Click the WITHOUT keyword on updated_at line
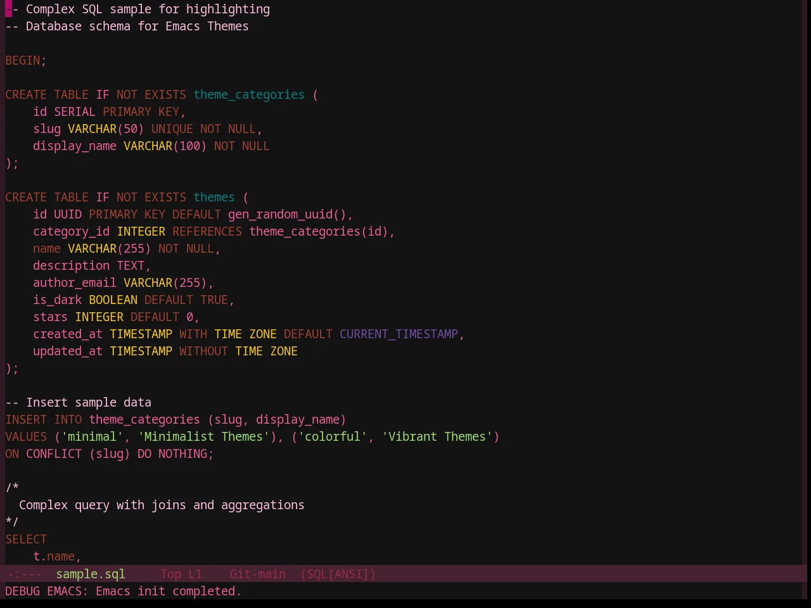The image size is (811, 608). [204, 351]
